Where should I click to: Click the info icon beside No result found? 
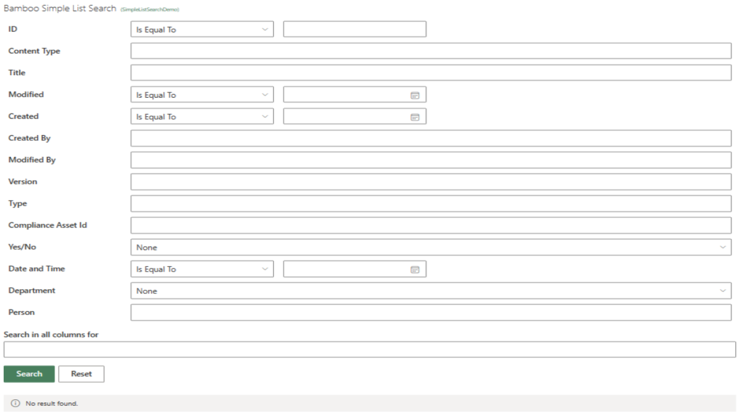15,403
